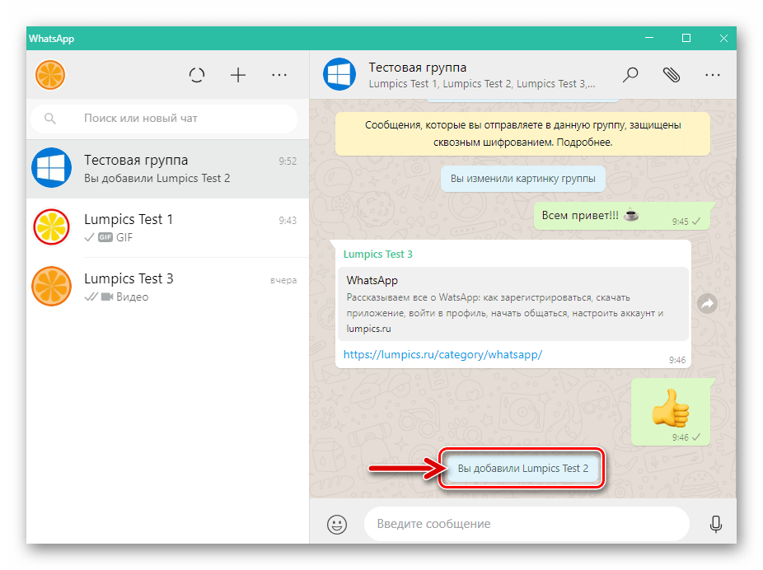Open the sidebar three-dot menu
This screenshot has height=570, width=763.
(279, 75)
